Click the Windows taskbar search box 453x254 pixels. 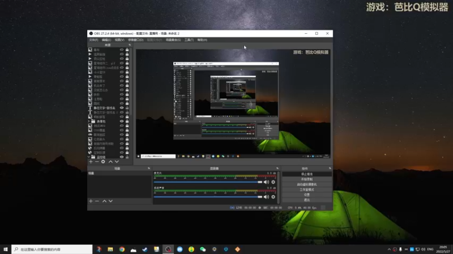(x=52, y=249)
